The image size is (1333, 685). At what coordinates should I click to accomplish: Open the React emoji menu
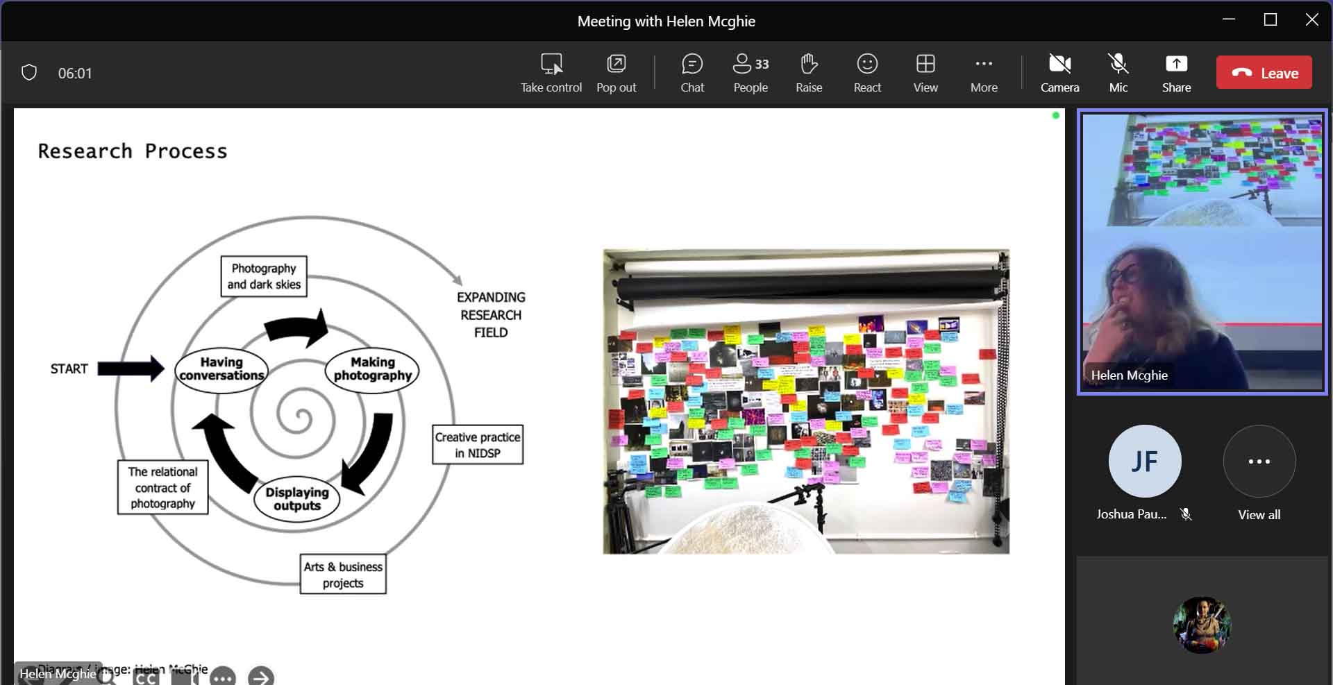[867, 72]
